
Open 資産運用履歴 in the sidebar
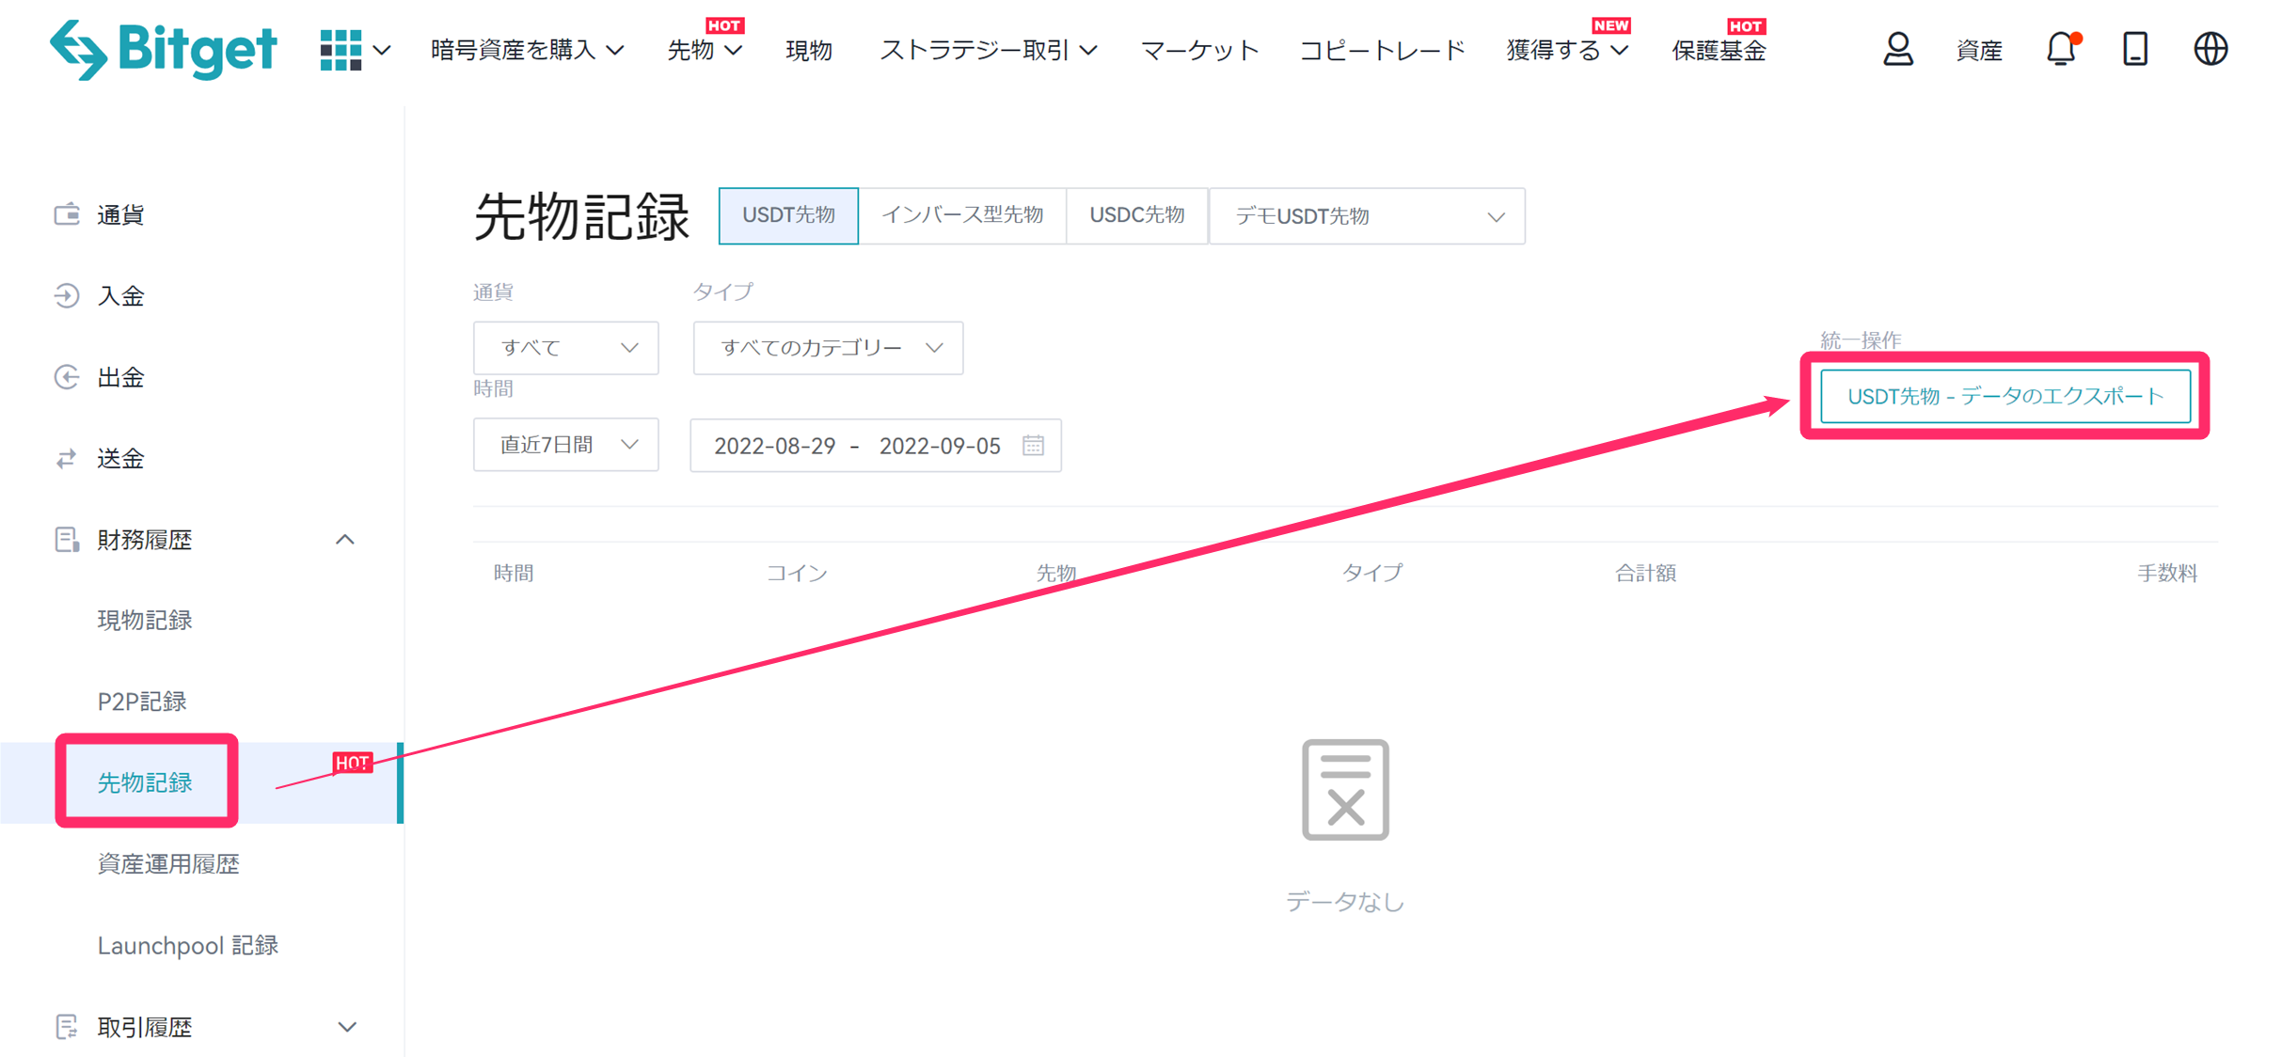(x=168, y=864)
